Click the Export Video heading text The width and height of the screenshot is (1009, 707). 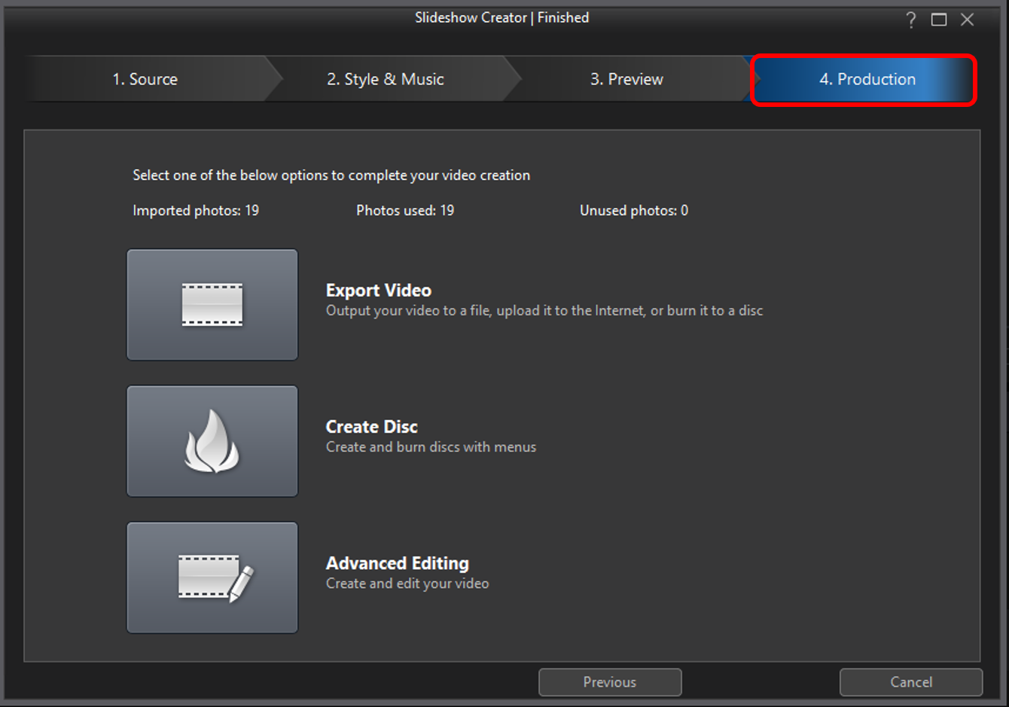379,291
